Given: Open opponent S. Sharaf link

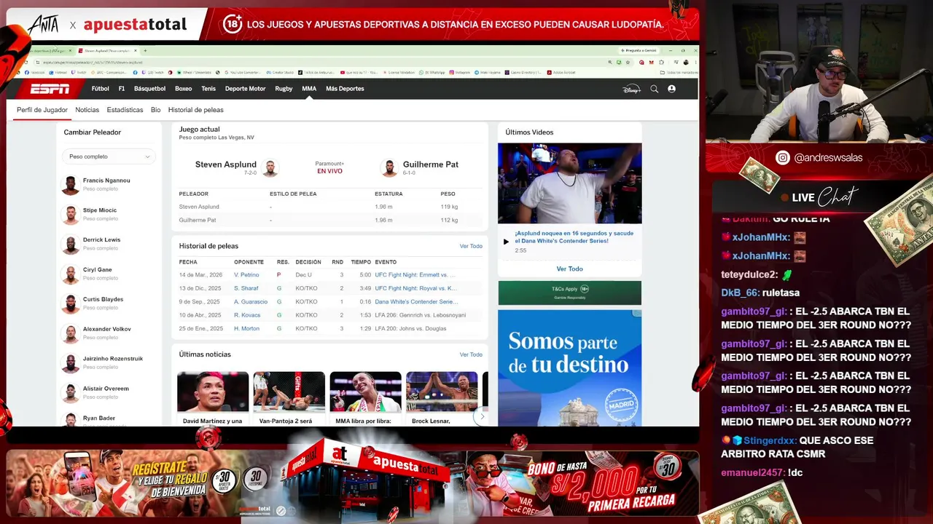Looking at the screenshot, I should pyautogui.click(x=246, y=288).
